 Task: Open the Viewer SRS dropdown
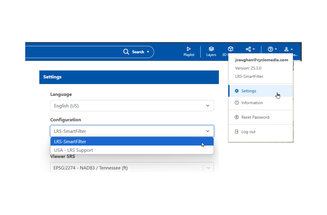pos(132,168)
